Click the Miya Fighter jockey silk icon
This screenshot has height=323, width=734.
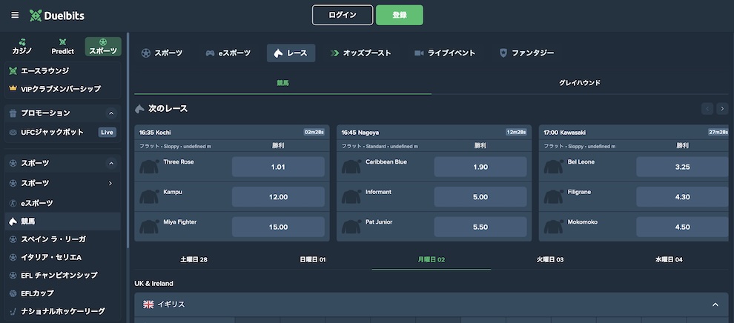[149, 227]
